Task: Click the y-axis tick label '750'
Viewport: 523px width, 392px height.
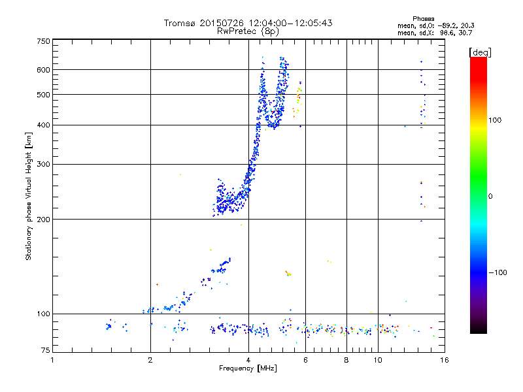Action: [43, 41]
